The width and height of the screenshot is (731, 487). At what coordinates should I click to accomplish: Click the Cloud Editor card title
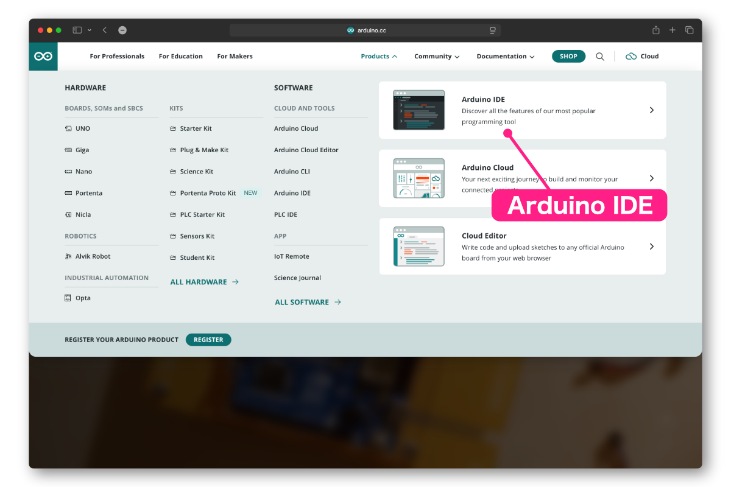pos(484,236)
